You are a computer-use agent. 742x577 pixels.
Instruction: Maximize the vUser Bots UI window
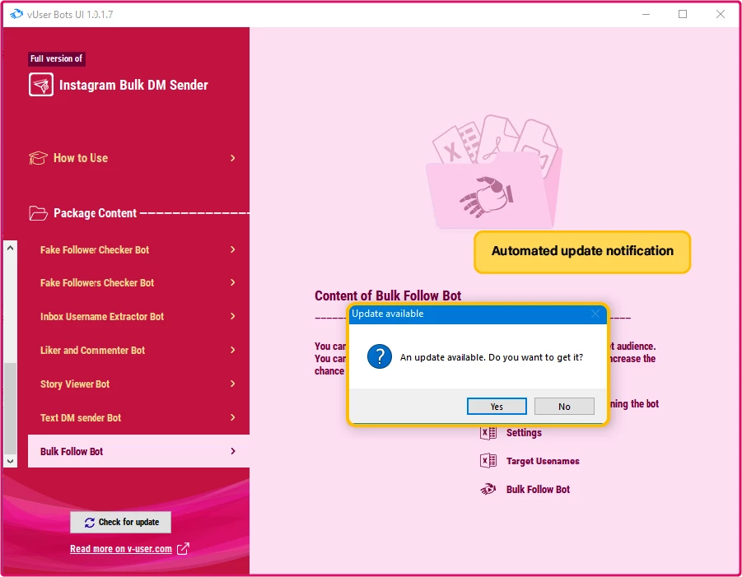click(x=683, y=14)
